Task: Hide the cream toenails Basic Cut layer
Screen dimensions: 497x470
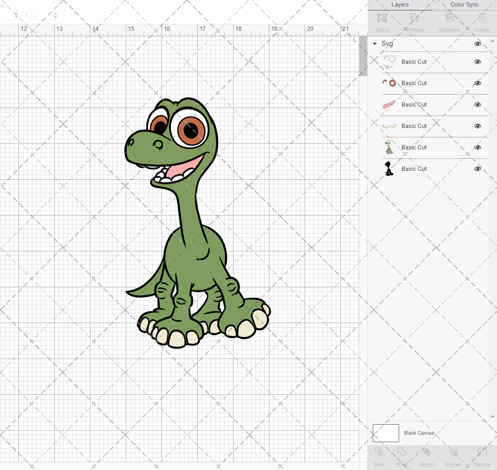Action: click(x=478, y=126)
